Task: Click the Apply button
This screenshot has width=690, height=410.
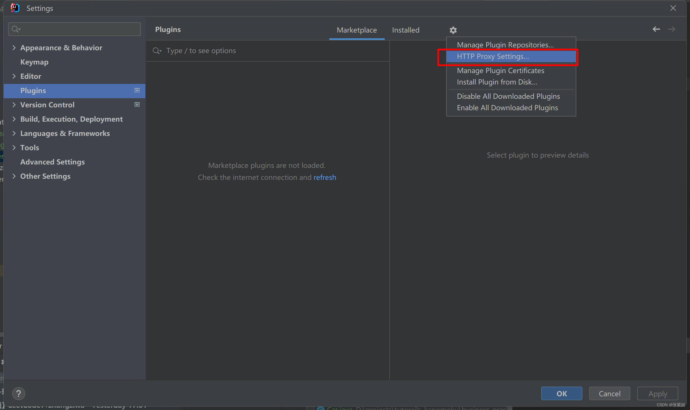Action: pos(657,394)
